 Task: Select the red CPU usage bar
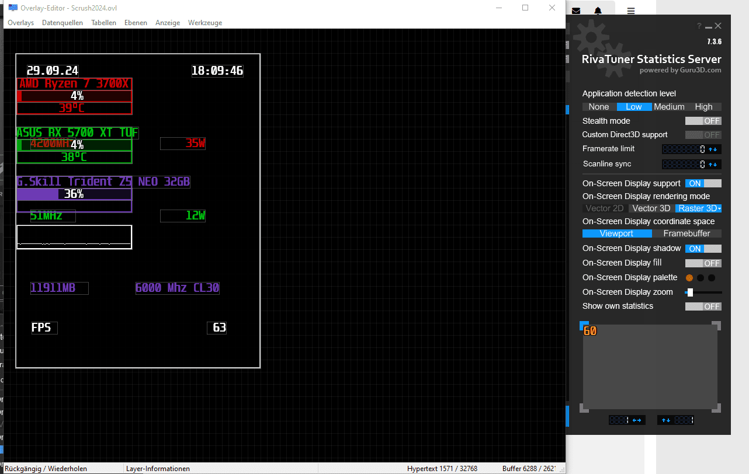(74, 96)
